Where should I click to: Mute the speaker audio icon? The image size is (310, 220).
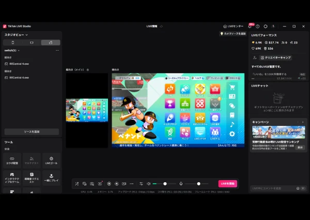(149, 184)
